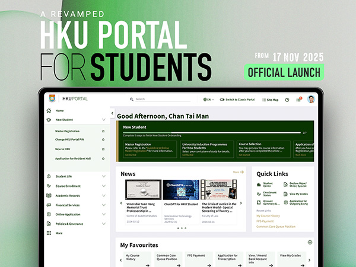Open the EN language dropdown
Screen dimensions: 356x267
point(209,100)
